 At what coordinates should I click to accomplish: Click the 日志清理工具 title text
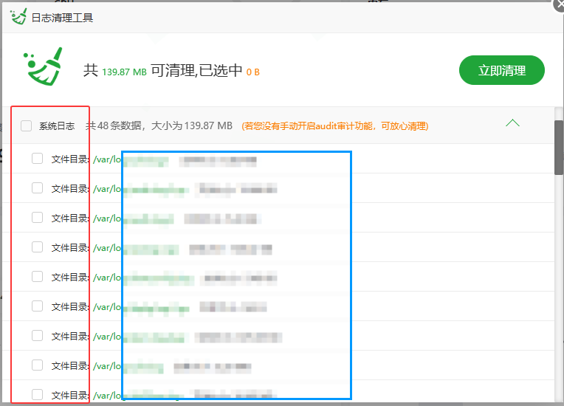pos(62,18)
